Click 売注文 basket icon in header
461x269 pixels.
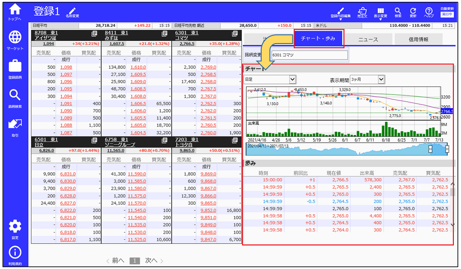point(362,12)
